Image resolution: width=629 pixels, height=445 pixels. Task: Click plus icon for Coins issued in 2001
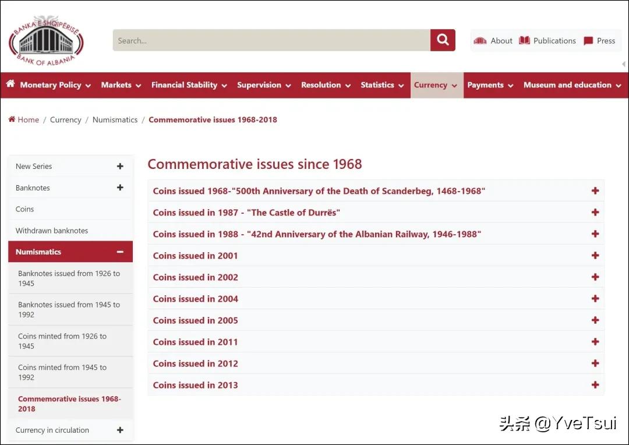[x=595, y=256]
